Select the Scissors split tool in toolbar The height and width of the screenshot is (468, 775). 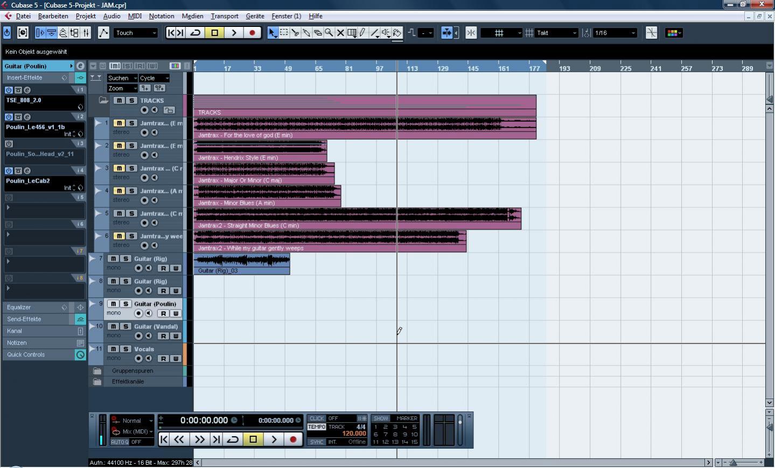pos(295,33)
